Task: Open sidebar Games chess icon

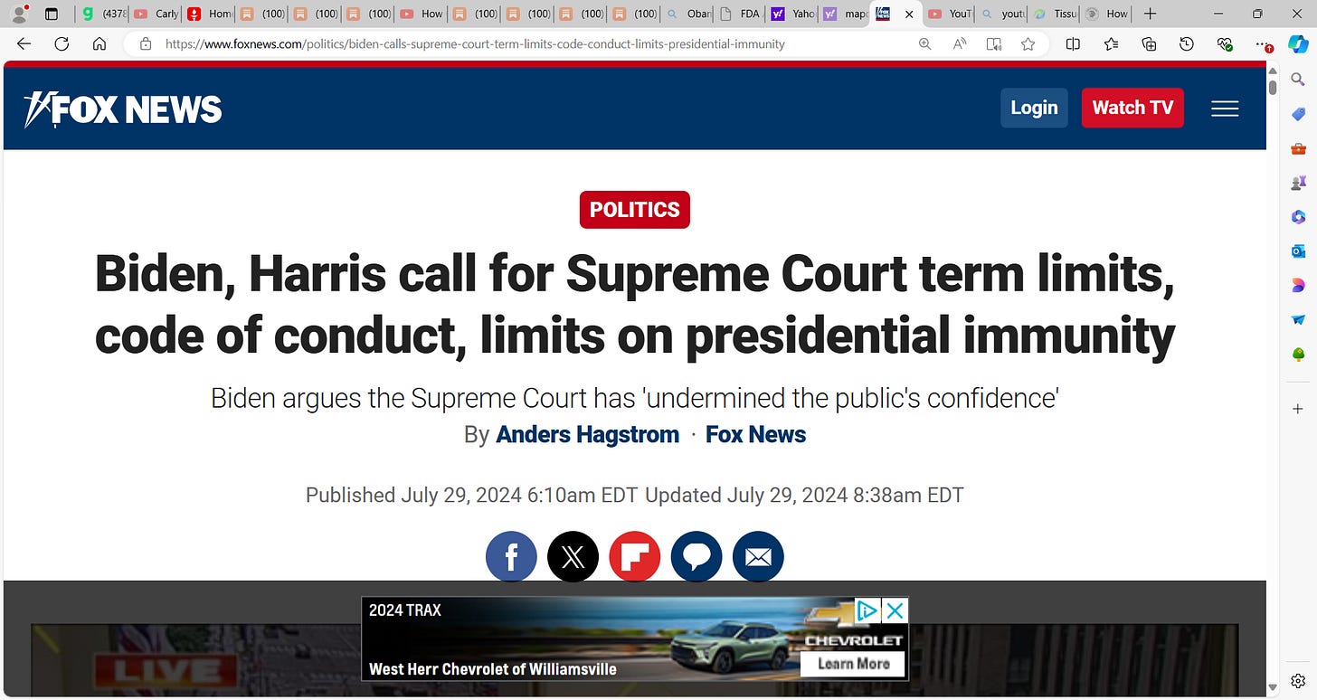Action: click(1298, 183)
